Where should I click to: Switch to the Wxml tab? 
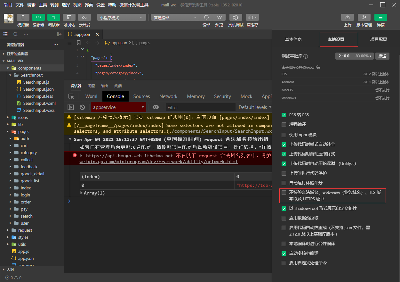(x=91, y=96)
